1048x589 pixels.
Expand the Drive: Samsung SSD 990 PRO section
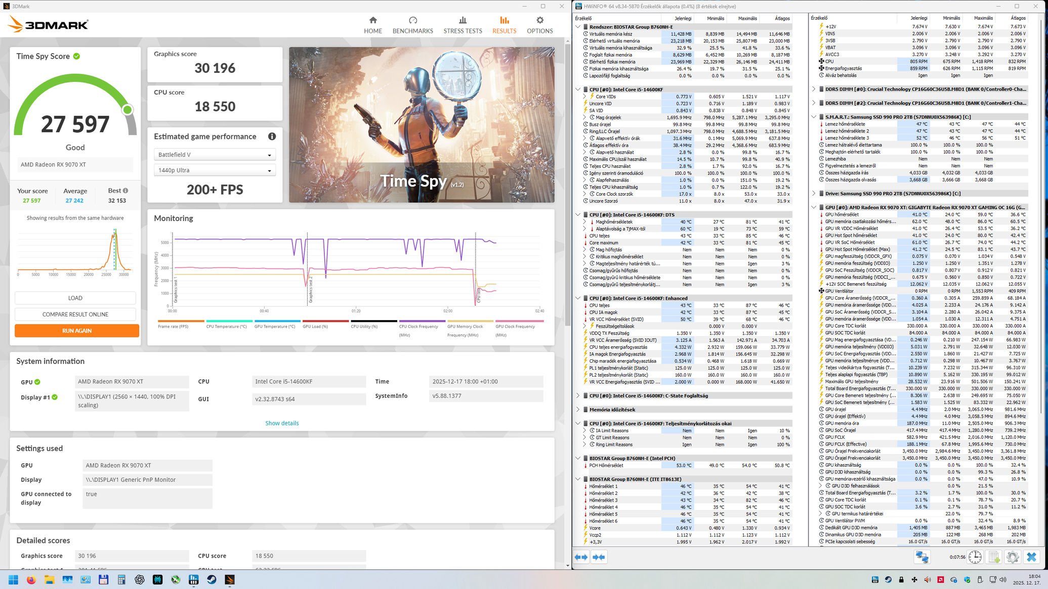(x=814, y=194)
